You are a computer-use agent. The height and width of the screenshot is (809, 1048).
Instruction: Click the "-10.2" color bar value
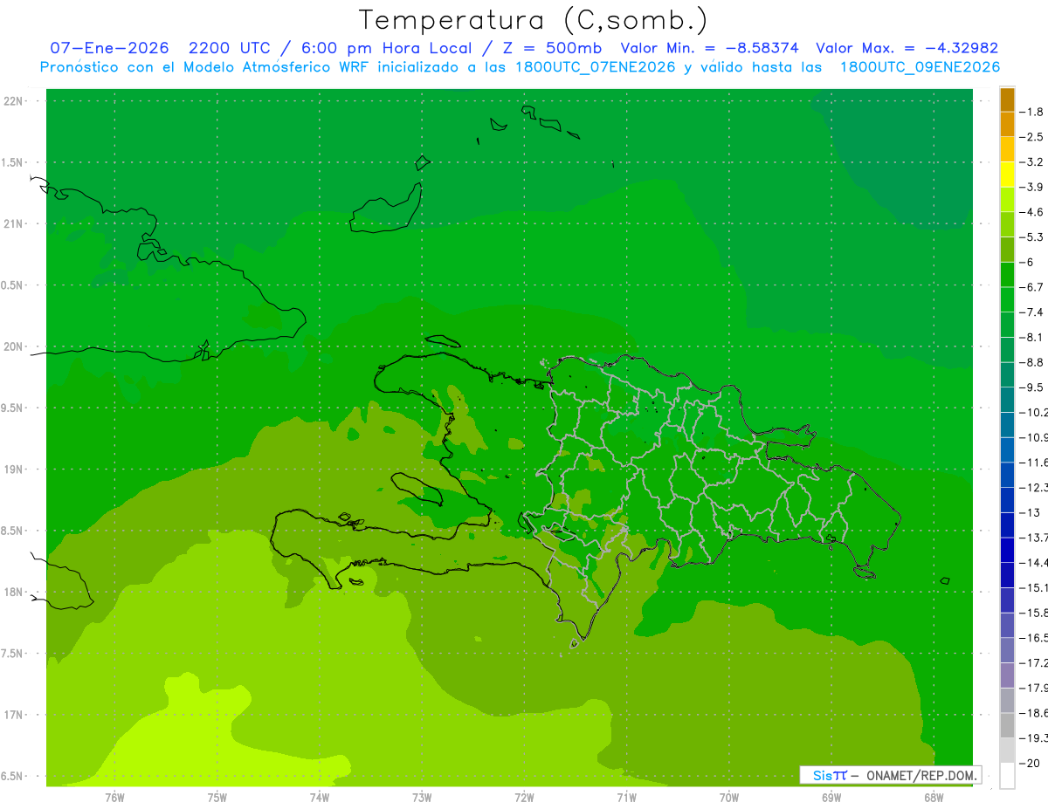1034,412
